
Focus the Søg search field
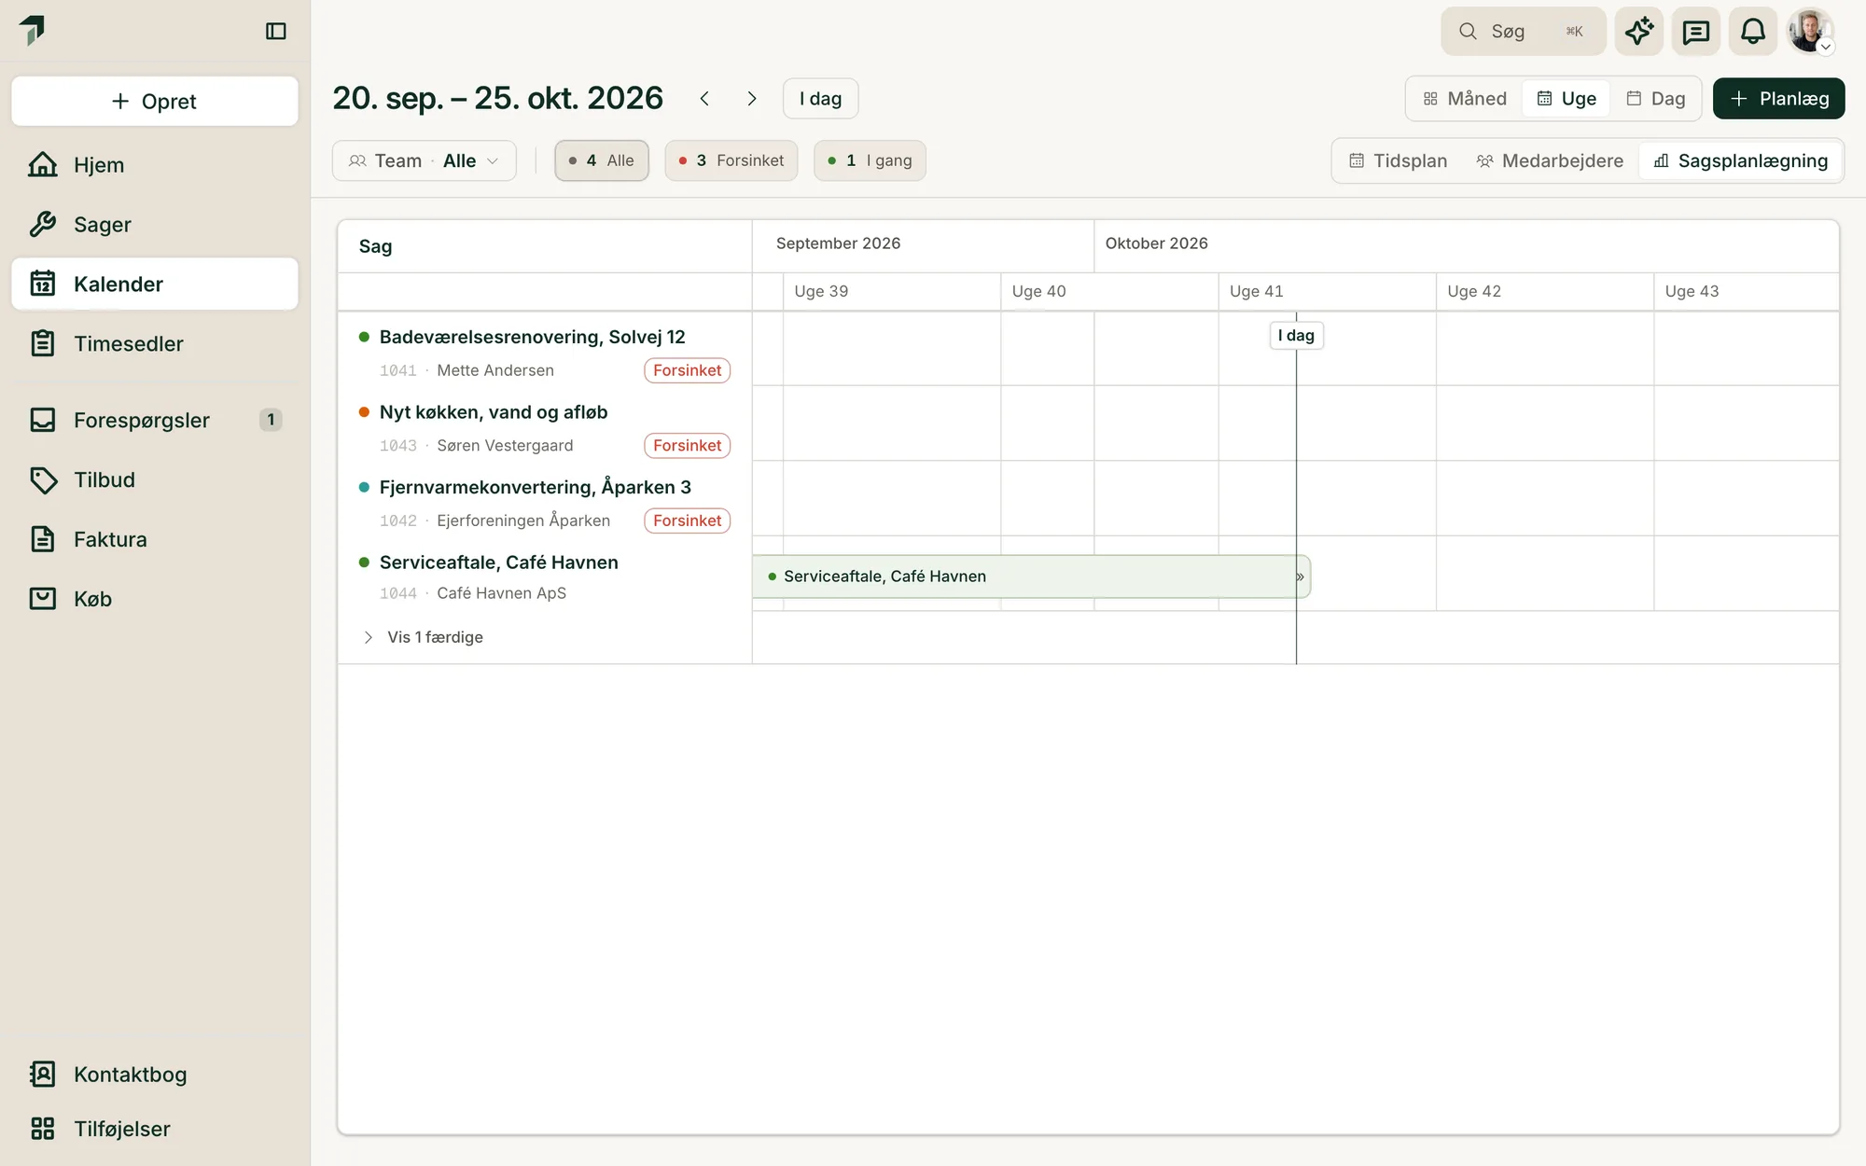[1523, 32]
